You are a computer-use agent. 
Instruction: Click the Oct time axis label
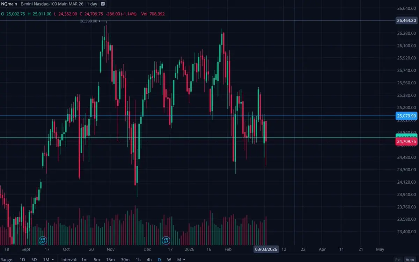(x=66, y=249)
